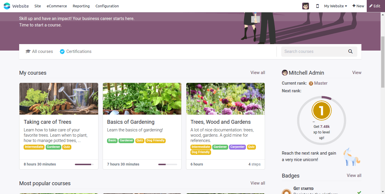Click the New button
Image resolution: width=385 pixels, height=194 pixels.
tap(358, 6)
